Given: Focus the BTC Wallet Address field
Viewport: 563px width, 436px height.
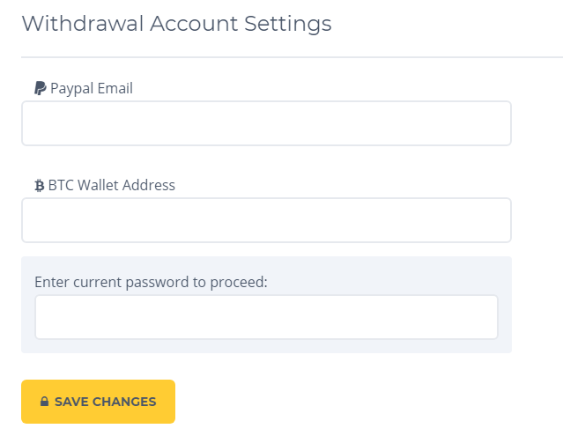Looking at the screenshot, I should click(x=266, y=220).
